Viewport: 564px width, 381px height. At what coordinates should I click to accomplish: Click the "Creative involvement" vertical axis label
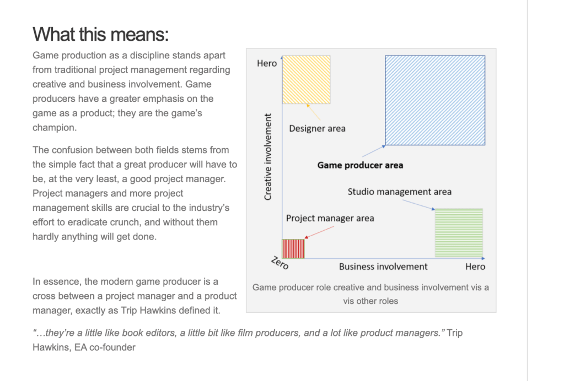click(x=268, y=157)
